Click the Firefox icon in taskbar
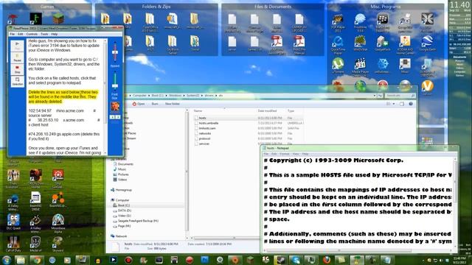The height and width of the screenshot is (265, 472). [326, 260]
